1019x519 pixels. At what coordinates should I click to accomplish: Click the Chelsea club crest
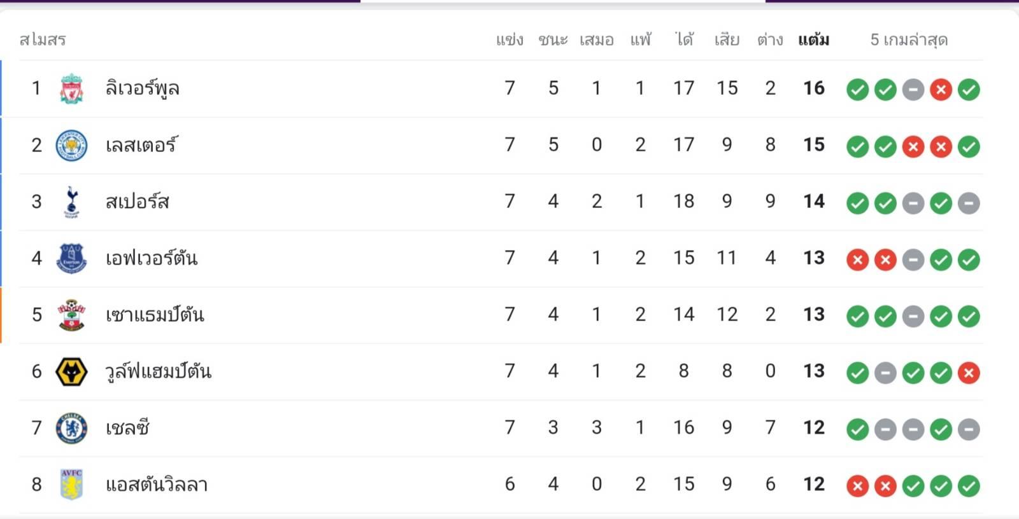pyautogui.click(x=71, y=428)
